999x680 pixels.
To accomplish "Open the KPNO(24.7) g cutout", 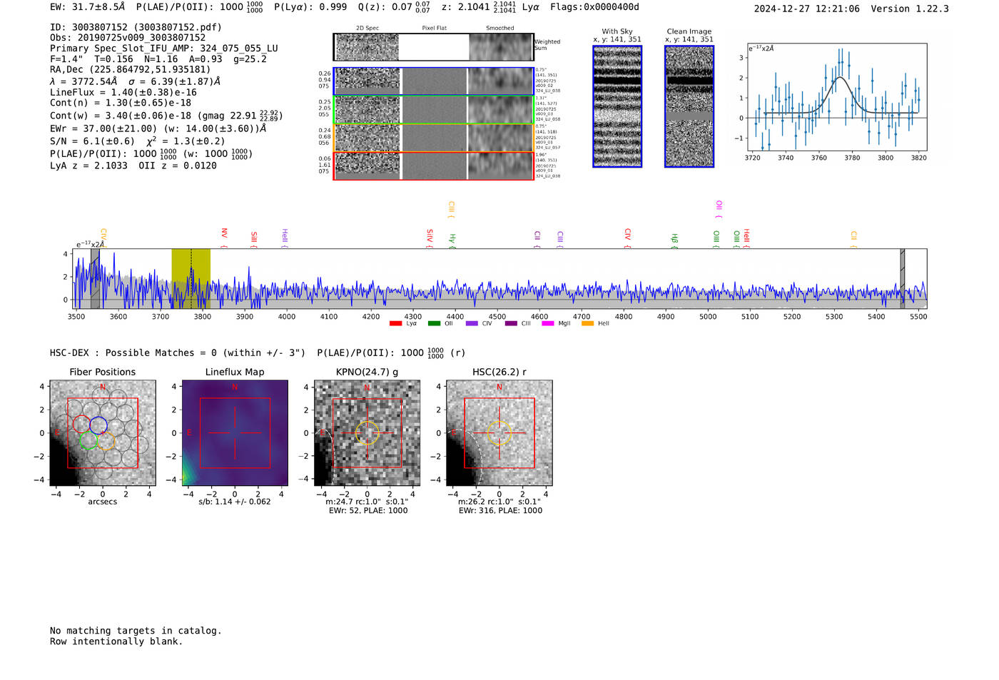I will 367,433.
